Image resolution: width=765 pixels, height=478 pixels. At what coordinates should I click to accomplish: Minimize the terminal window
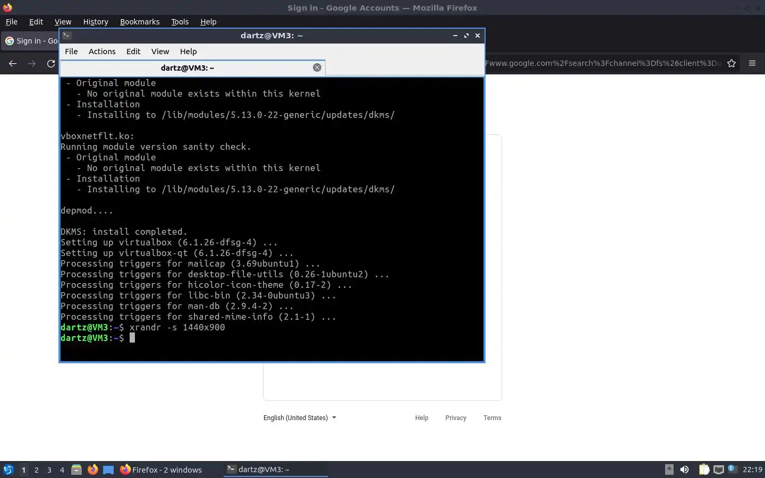(x=455, y=36)
